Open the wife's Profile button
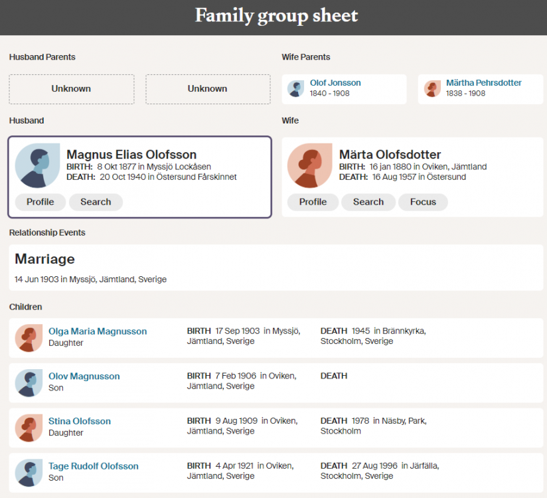Image resolution: width=547 pixels, height=498 pixels. 313,202
